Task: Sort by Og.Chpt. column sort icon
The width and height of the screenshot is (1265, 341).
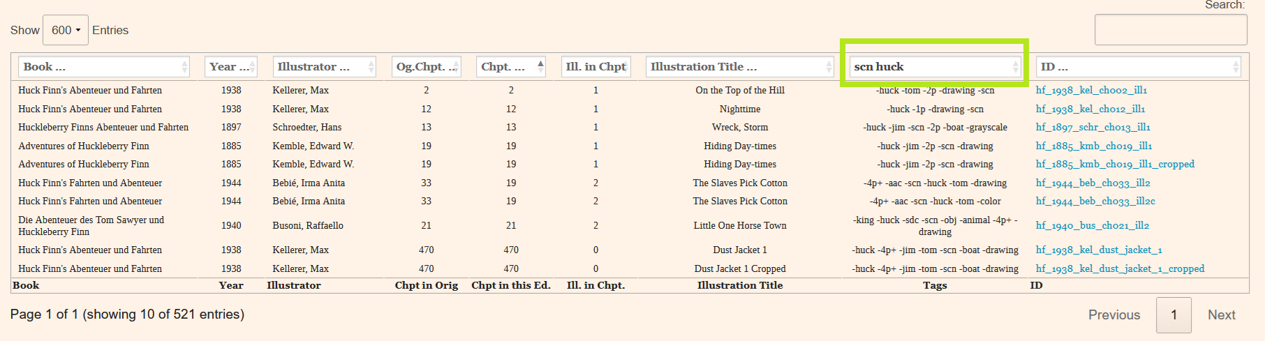Action: tap(457, 67)
